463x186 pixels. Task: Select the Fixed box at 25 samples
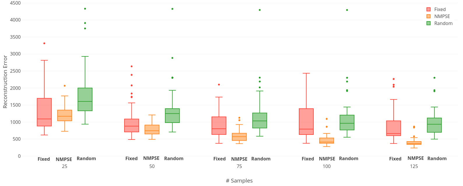pos(44,112)
